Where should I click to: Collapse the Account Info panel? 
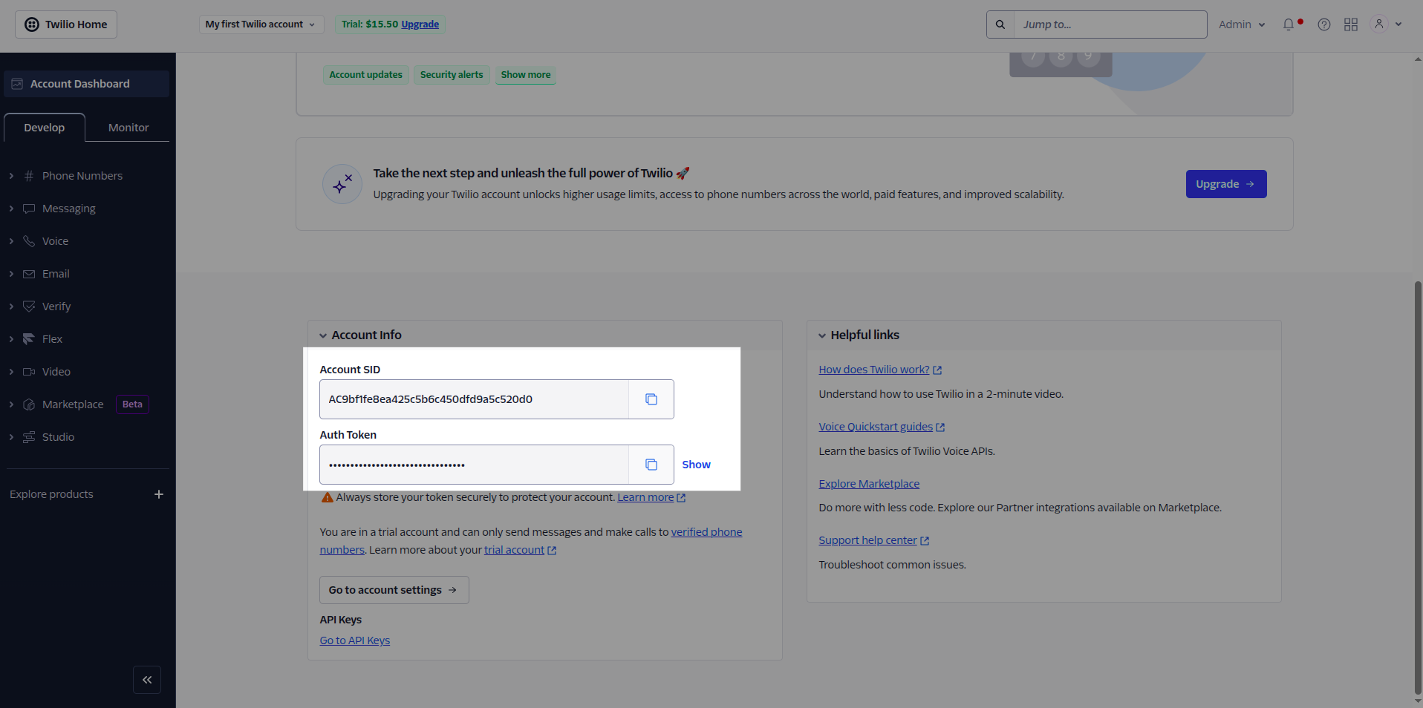[323, 335]
